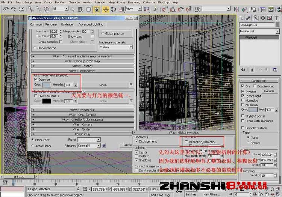This screenshot has width=282, height=197.
Task: Click the viewport lock icon next to Camera01
Action: tap(104, 145)
